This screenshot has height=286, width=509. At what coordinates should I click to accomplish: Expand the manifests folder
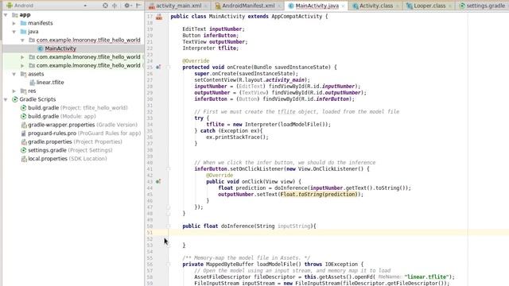[x=14, y=23]
